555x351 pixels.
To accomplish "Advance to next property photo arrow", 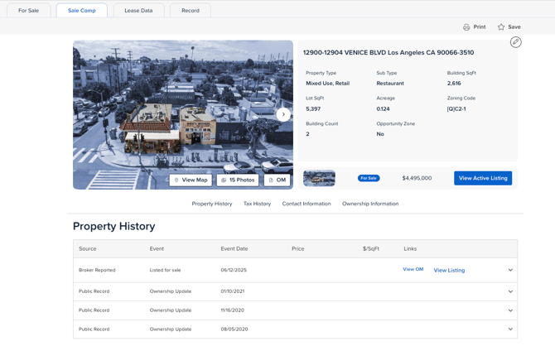I will tap(283, 115).
